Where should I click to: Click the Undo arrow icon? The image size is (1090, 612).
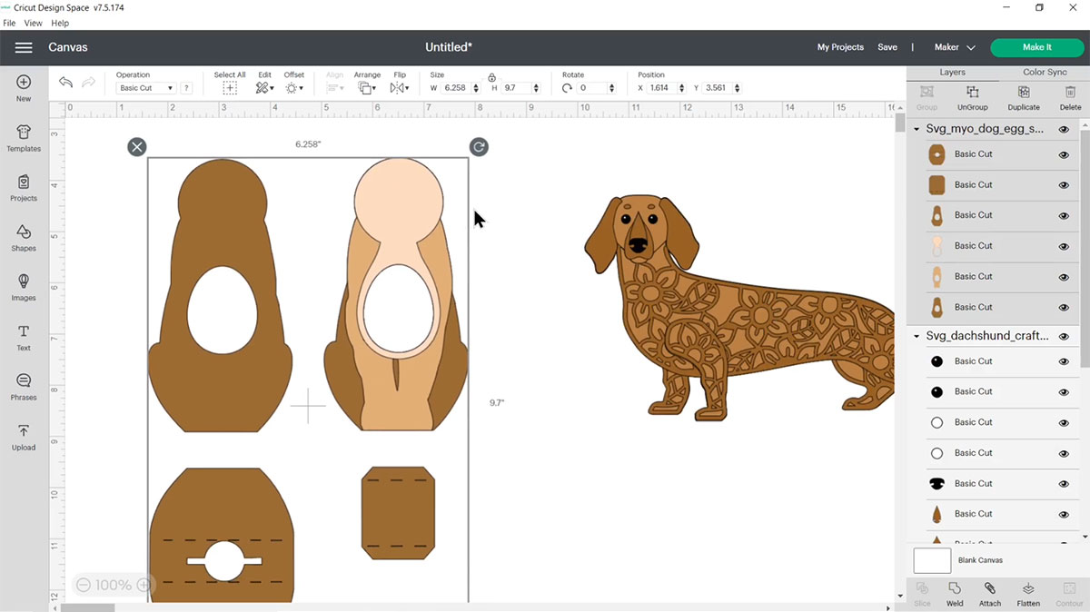click(x=65, y=83)
